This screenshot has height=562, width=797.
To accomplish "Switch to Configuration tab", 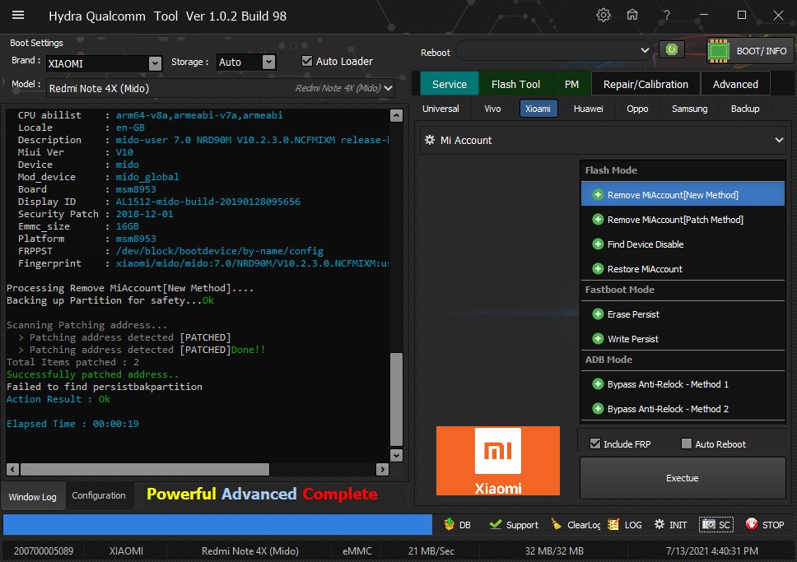I will [99, 495].
